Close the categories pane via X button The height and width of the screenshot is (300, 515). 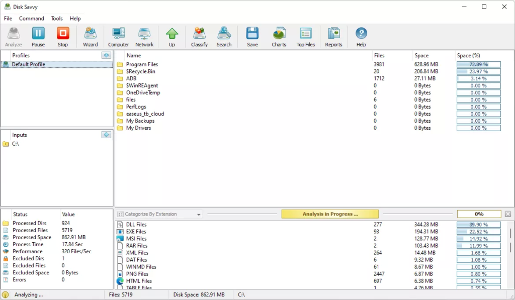tap(507, 214)
